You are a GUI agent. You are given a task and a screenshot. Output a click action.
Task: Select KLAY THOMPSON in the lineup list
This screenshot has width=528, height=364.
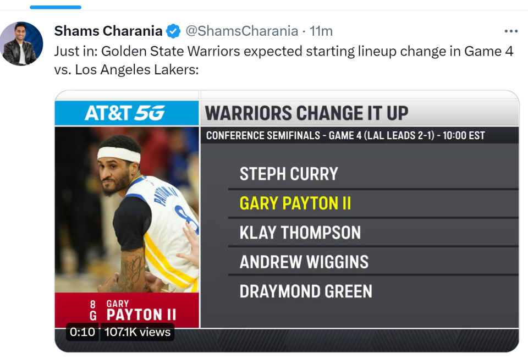[x=300, y=233]
